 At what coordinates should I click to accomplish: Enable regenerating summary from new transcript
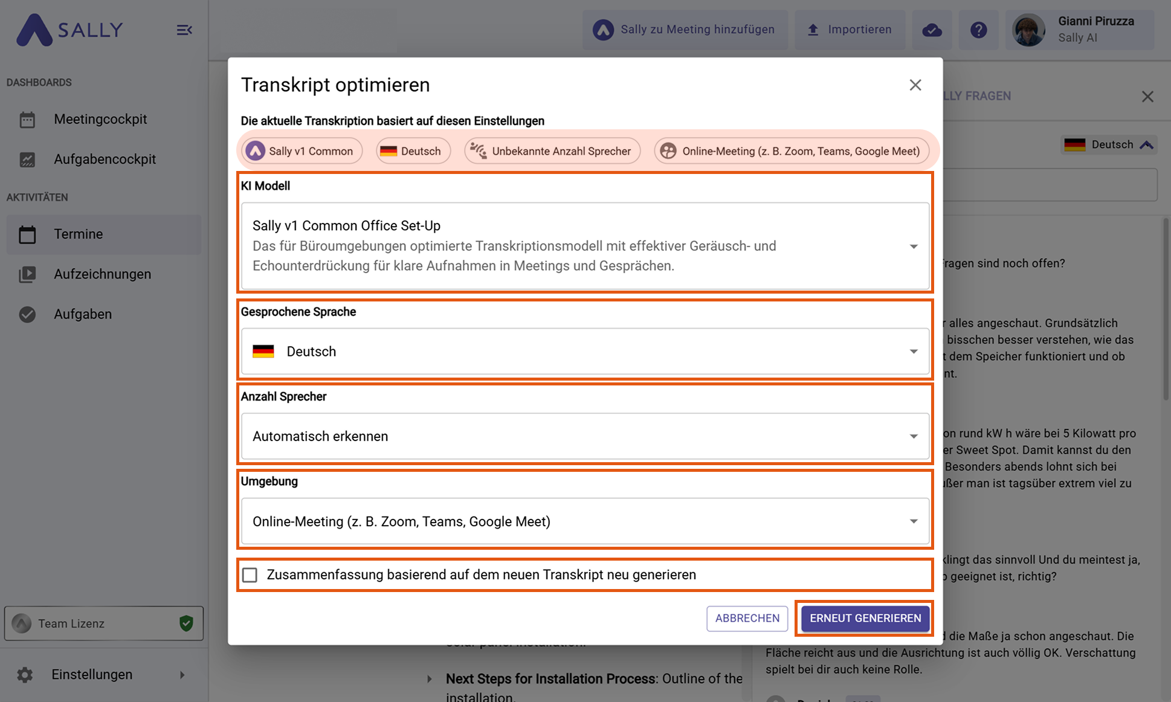(x=250, y=575)
